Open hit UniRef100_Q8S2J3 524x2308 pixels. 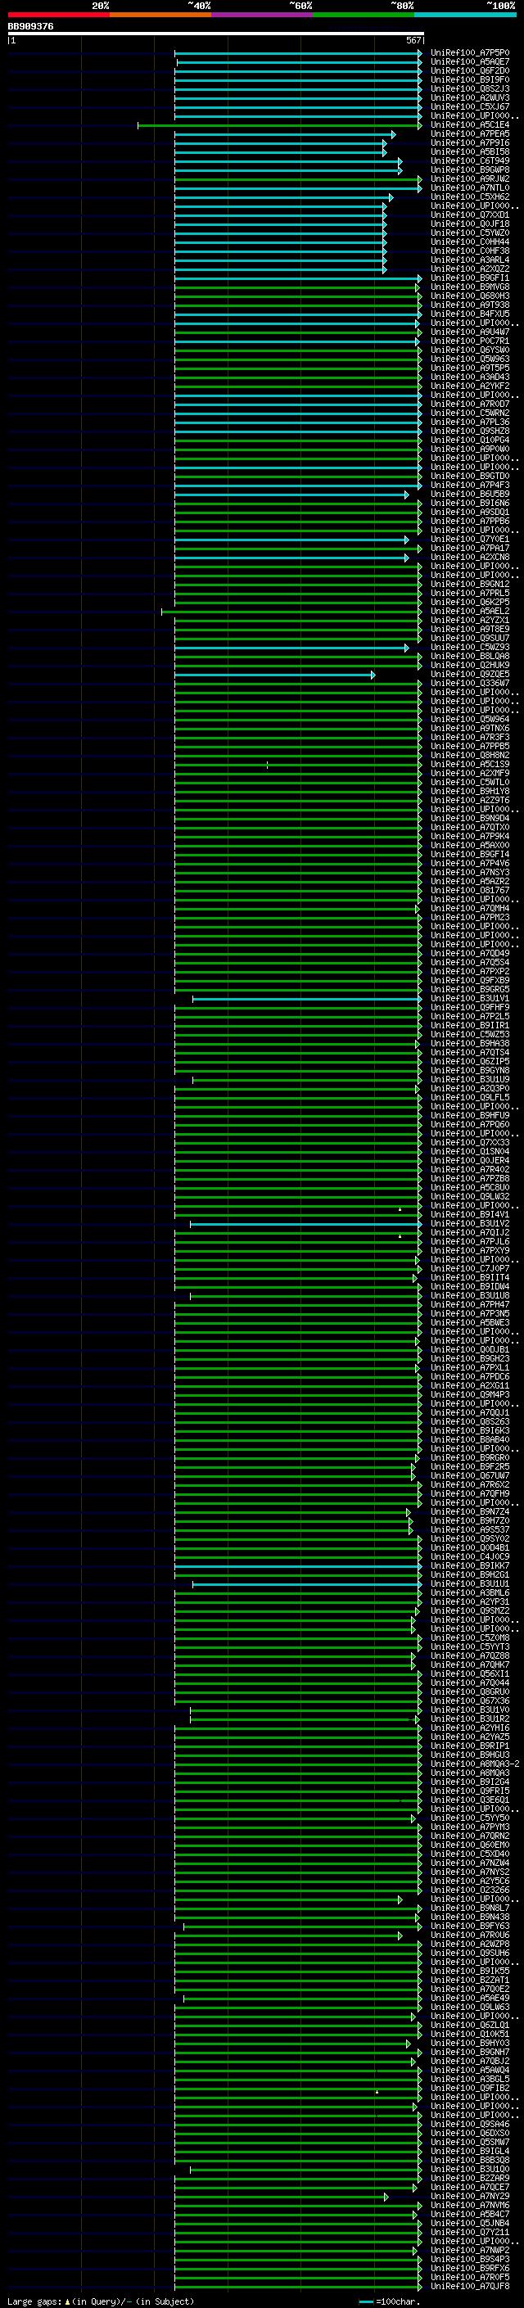click(469, 89)
